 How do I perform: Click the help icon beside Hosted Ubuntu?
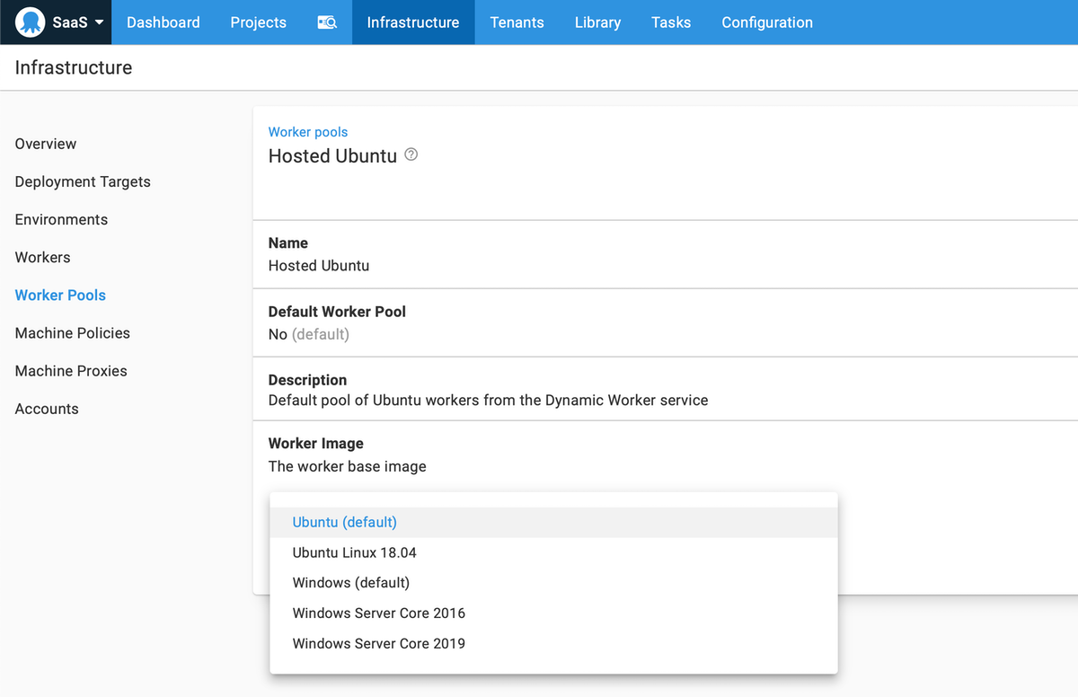411,154
